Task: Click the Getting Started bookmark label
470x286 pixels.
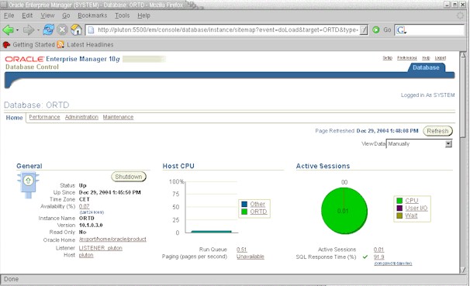Action: [x=33, y=45]
